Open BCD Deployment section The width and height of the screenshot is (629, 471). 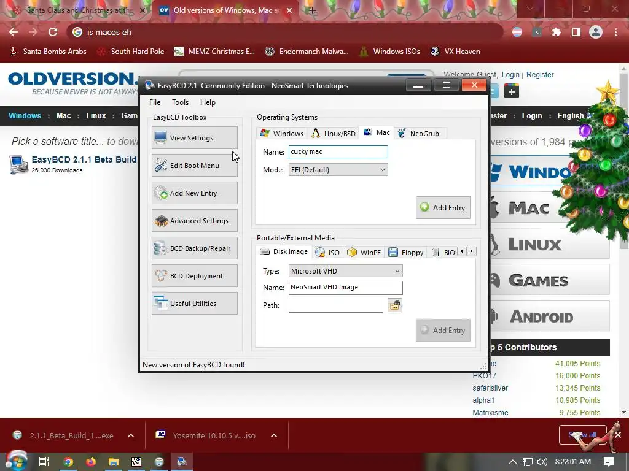point(195,276)
